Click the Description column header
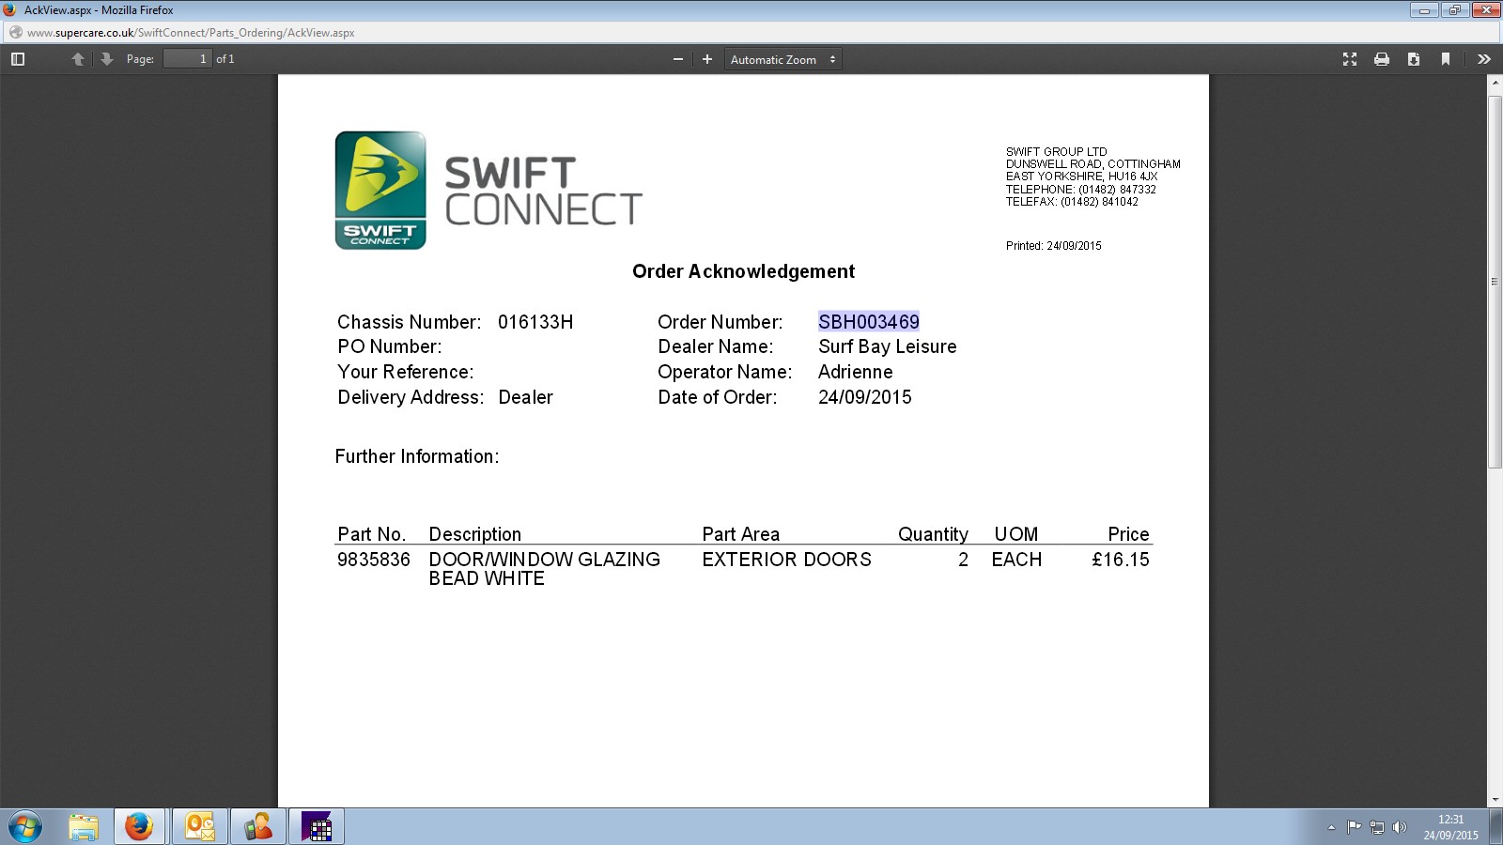Viewport: 1503px width, 845px height. click(x=475, y=534)
